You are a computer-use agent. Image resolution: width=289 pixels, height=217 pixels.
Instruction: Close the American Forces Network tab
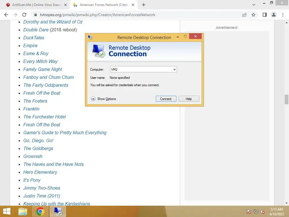tap(133, 5)
